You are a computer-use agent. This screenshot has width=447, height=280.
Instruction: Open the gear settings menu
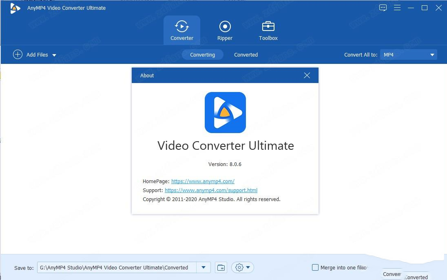point(243,267)
